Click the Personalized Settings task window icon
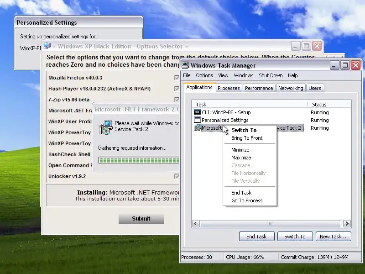 197,120
